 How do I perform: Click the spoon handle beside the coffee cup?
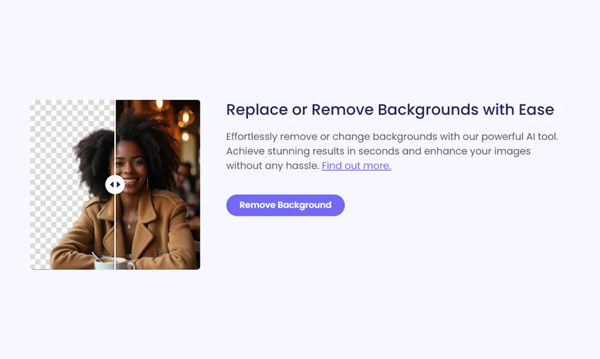[96, 257]
